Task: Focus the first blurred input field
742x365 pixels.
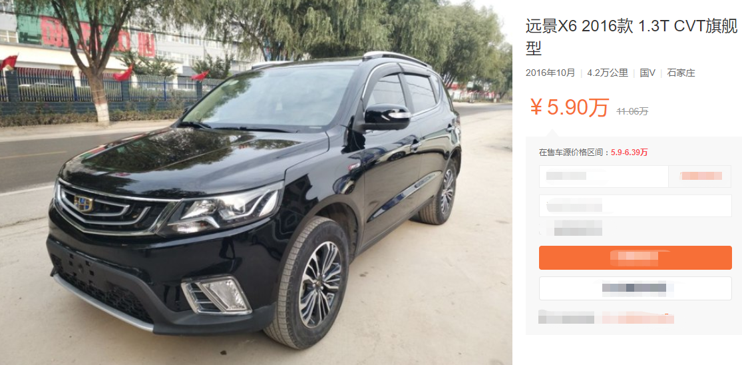Action: pyautogui.click(x=604, y=176)
